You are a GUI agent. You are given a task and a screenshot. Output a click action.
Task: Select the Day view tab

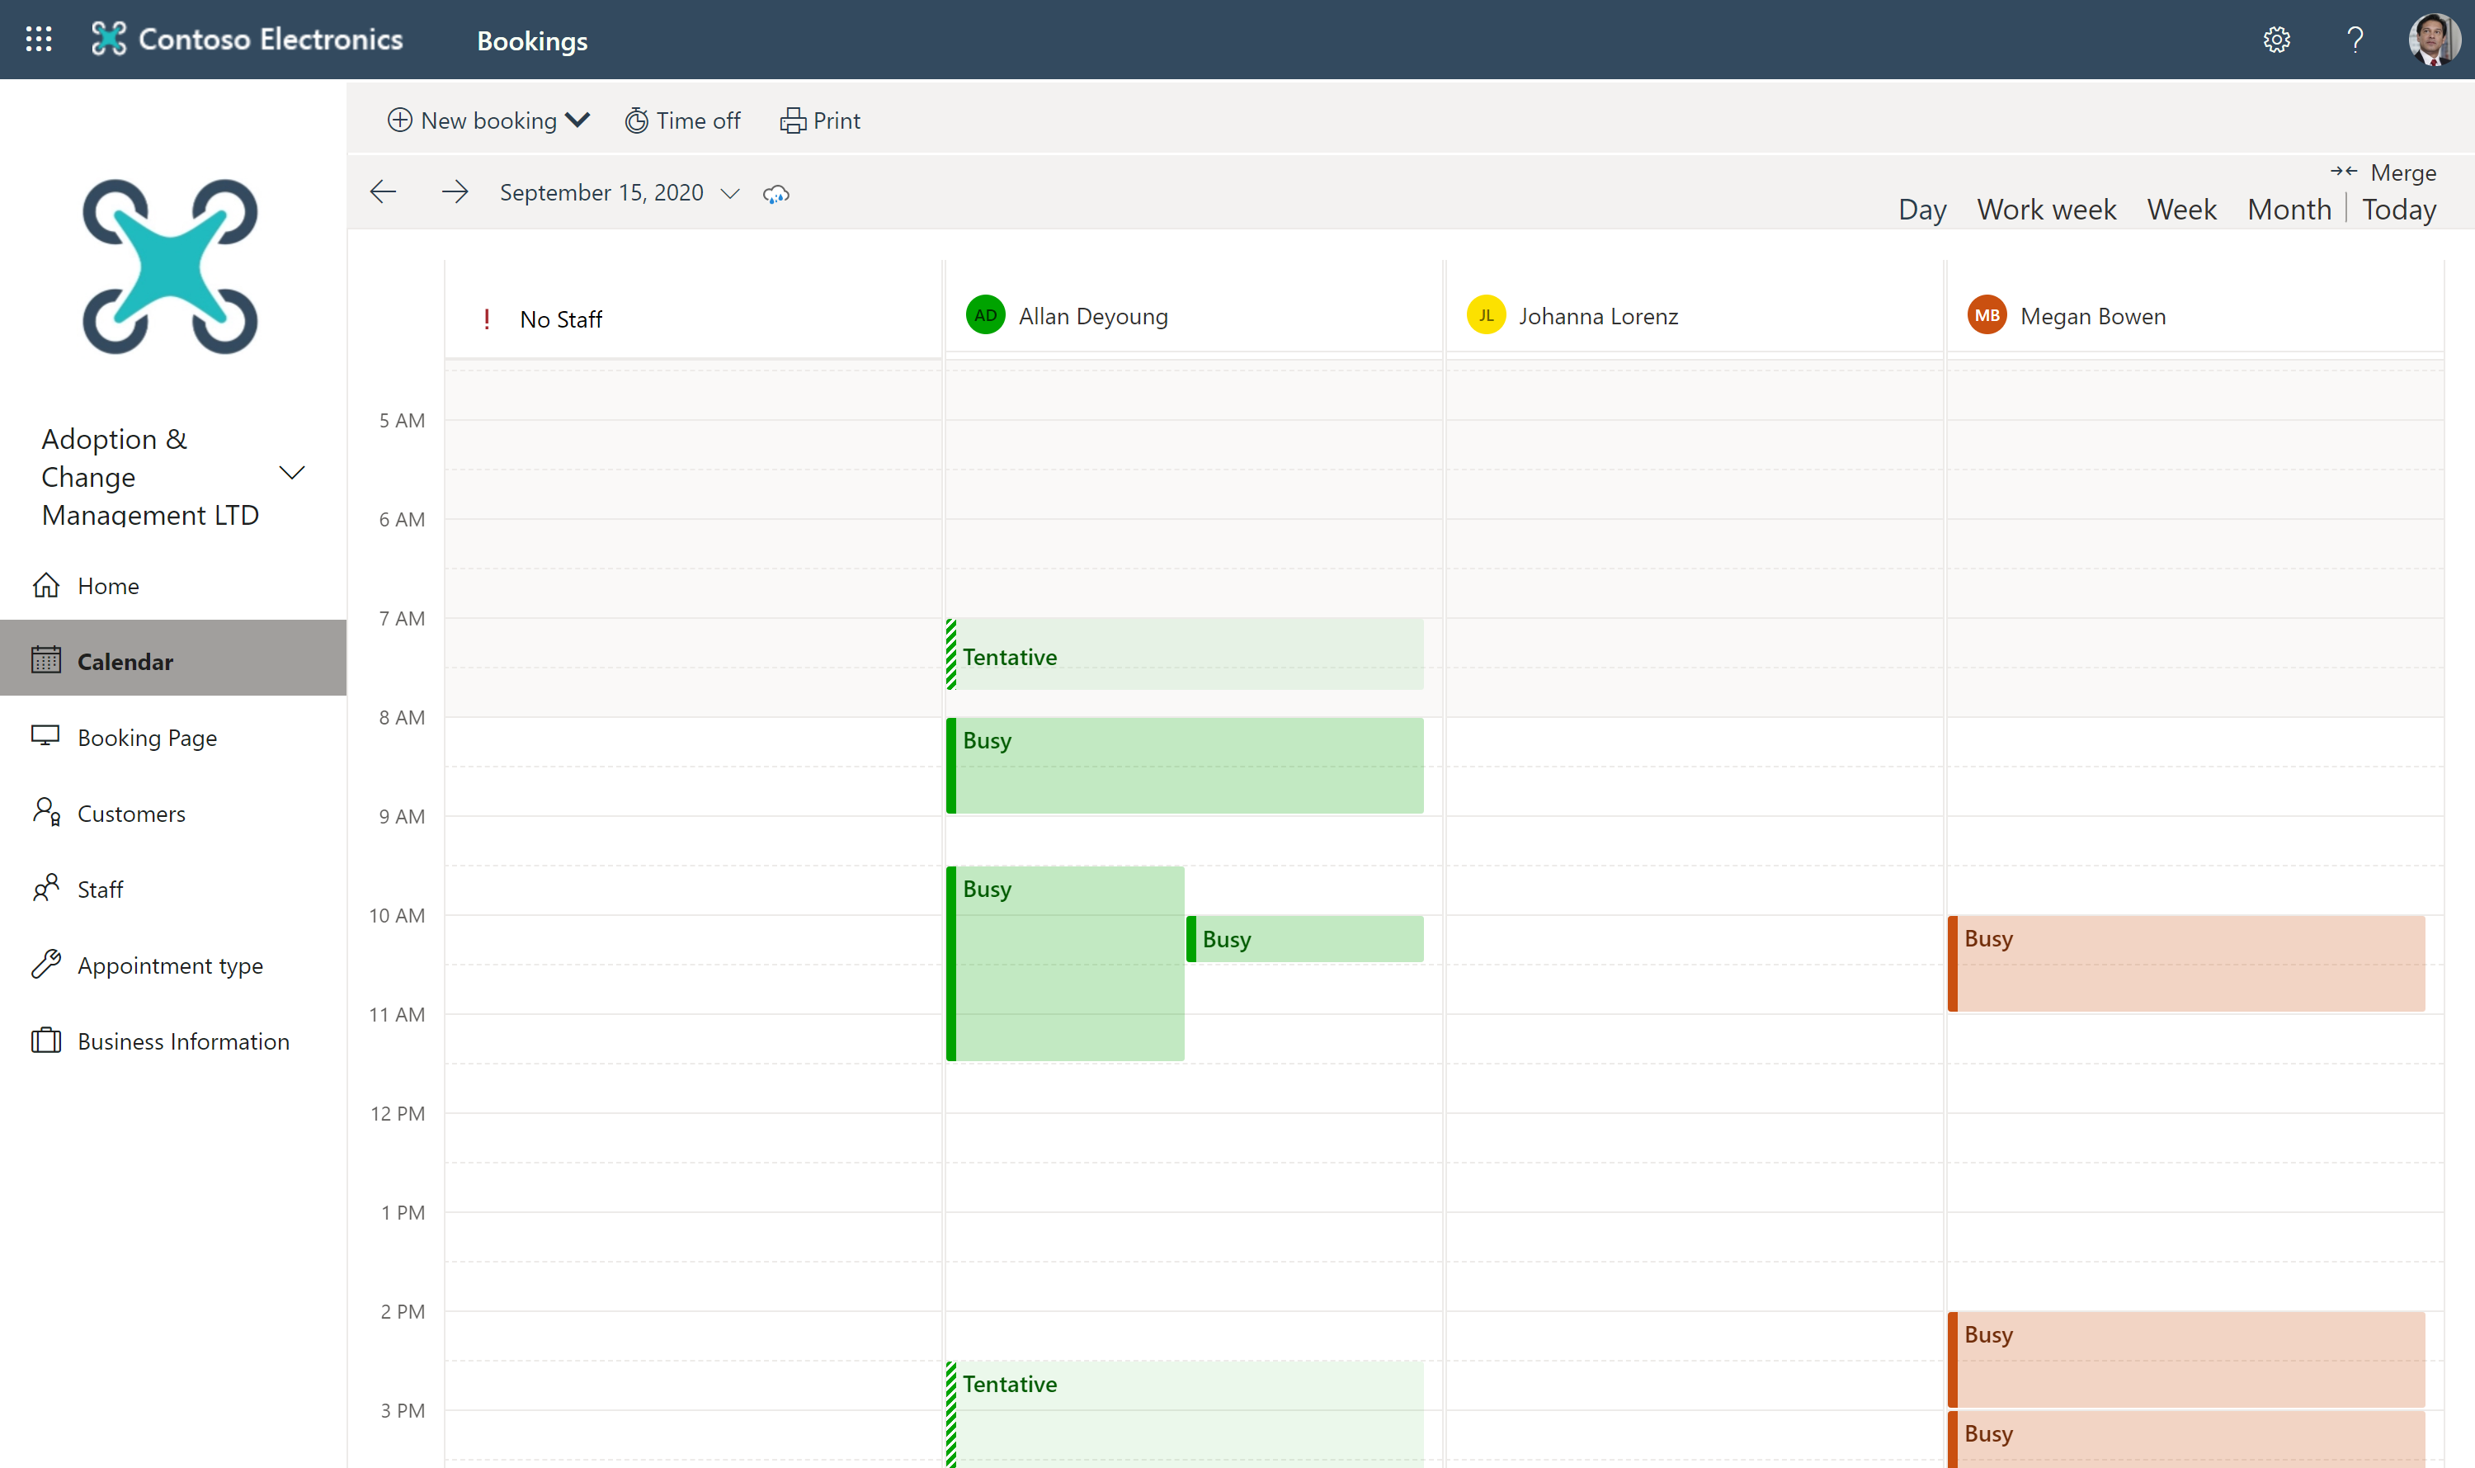[x=1921, y=209]
